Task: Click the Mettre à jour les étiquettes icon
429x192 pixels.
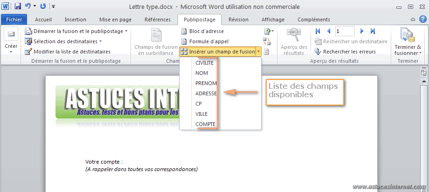Action: pos(267,52)
